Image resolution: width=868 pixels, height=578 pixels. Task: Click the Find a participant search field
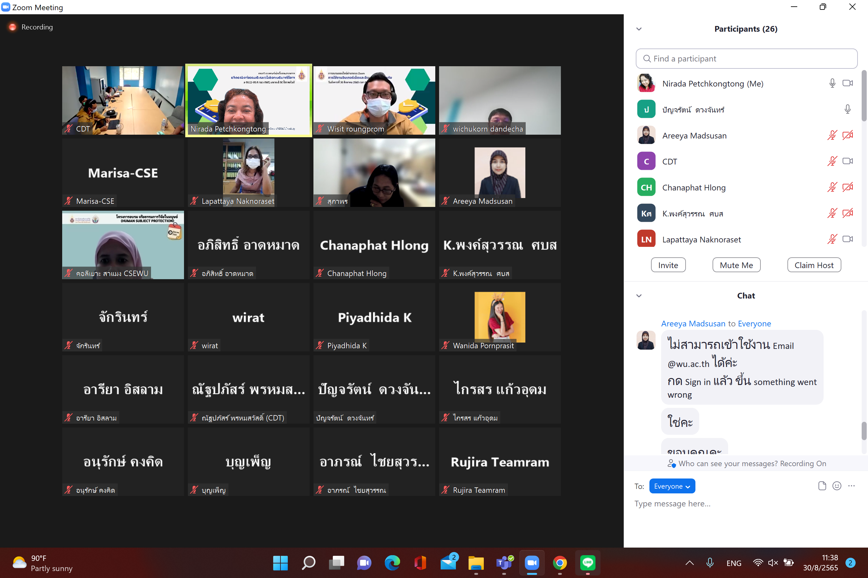point(746,59)
